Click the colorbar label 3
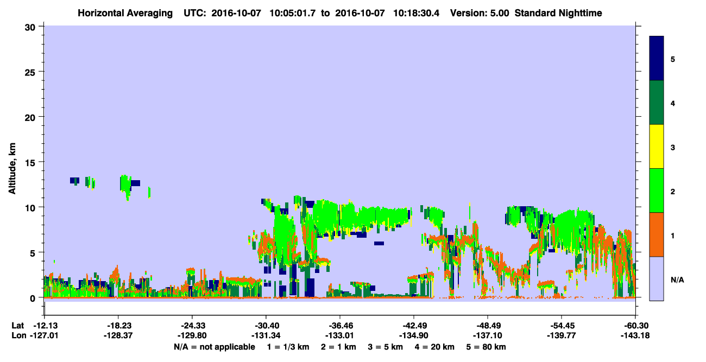 [673, 147]
